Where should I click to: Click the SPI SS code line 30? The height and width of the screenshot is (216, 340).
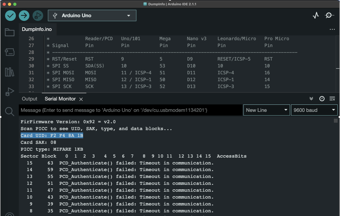click(158, 66)
